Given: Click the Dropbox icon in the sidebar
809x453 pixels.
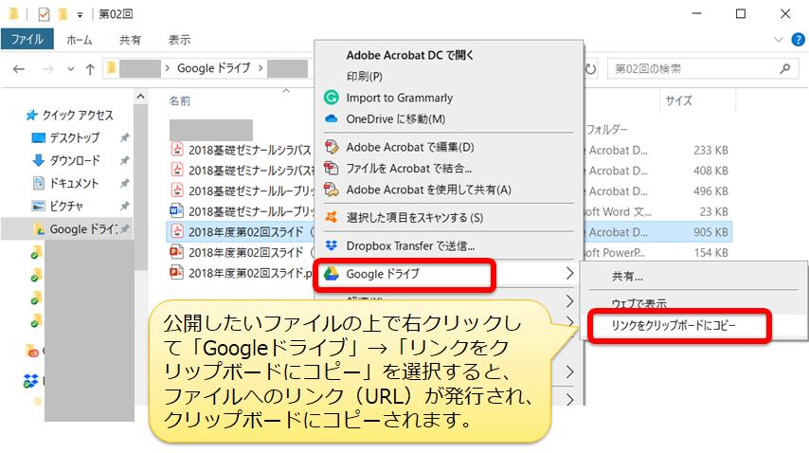Looking at the screenshot, I should (31, 381).
